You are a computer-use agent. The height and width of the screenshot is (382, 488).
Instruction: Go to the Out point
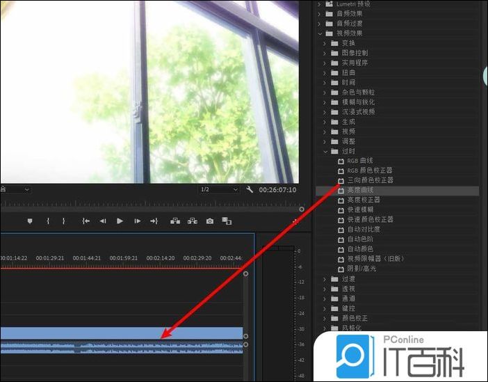click(x=154, y=221)
